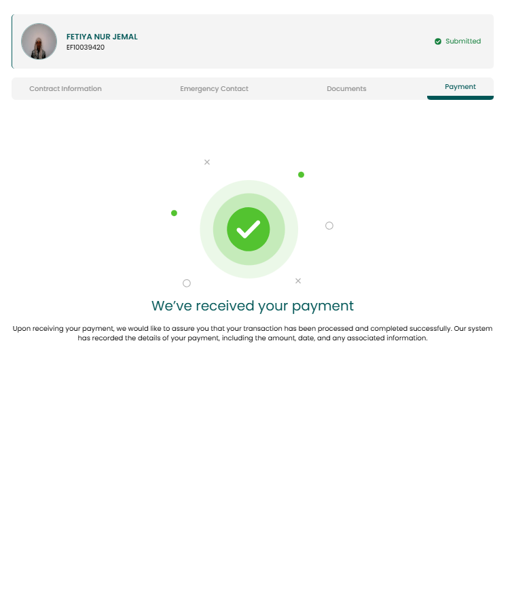Click the hollow circle at lower left of checkmark
The image size is (510, 589).
[x=187, y=283]
